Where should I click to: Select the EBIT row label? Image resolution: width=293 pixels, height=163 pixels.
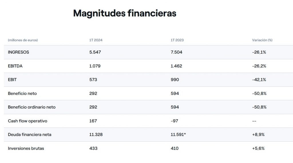(12, 80)
